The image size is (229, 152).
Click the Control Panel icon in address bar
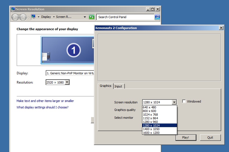tap(33, 17)
